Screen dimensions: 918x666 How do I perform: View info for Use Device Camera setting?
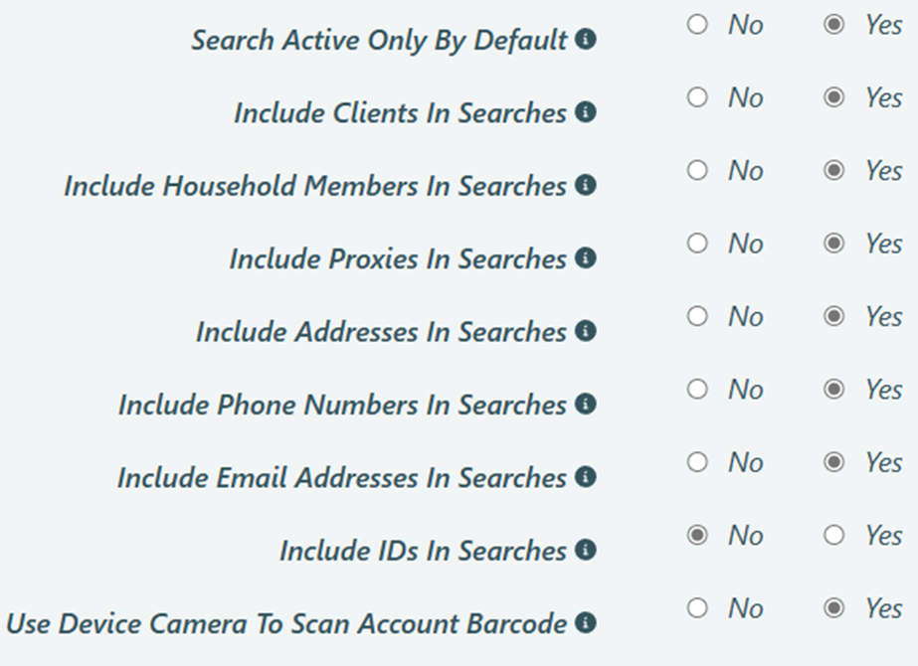(586, 623)
